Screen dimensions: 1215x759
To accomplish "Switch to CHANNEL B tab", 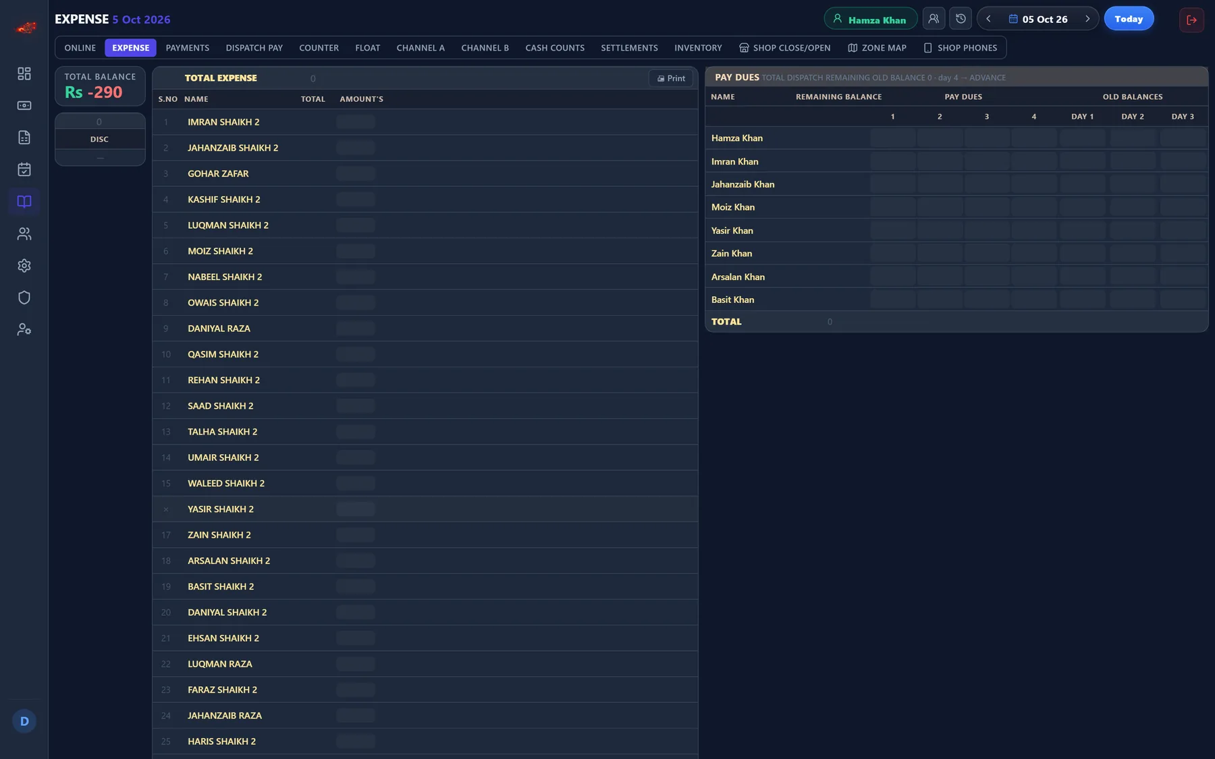I will [485, 48].
